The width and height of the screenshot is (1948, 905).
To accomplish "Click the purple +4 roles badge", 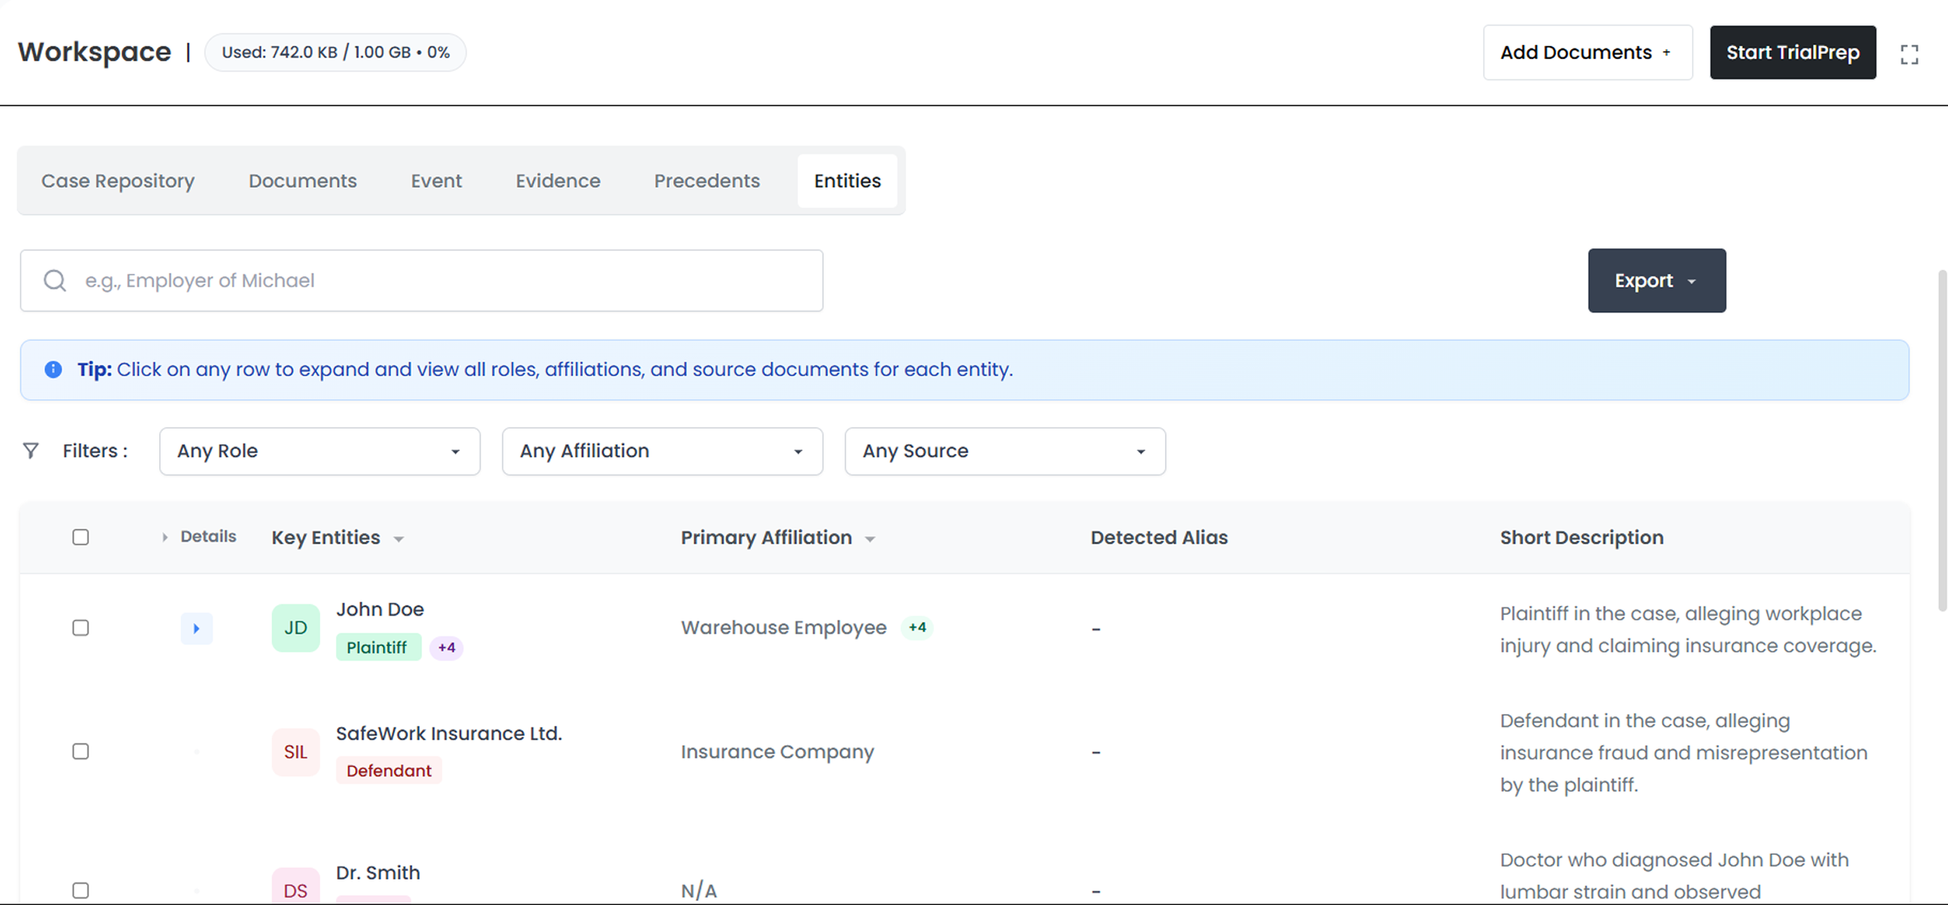I will [x=446, y=648].
